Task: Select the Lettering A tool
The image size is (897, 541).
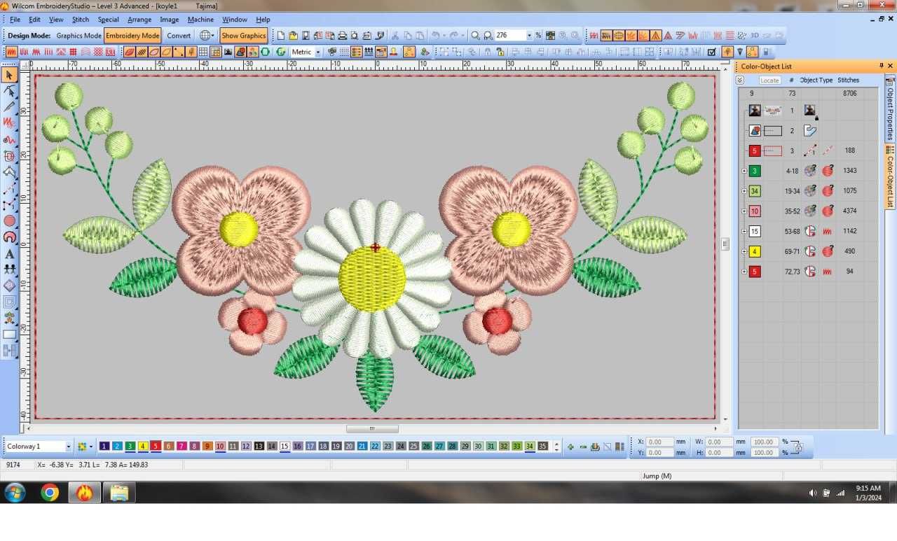Action: (9, 254)
